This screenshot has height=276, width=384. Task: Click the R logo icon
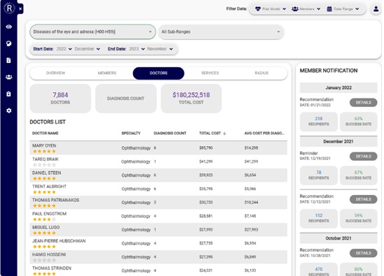9,8
